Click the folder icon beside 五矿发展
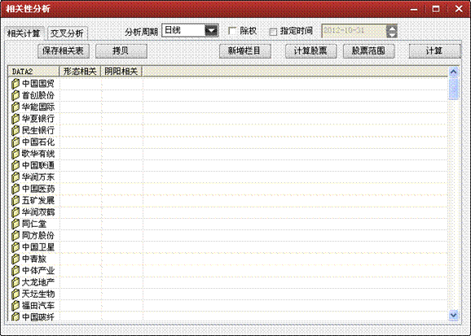Viewport: 471px width, 336px height. [15, 201]
